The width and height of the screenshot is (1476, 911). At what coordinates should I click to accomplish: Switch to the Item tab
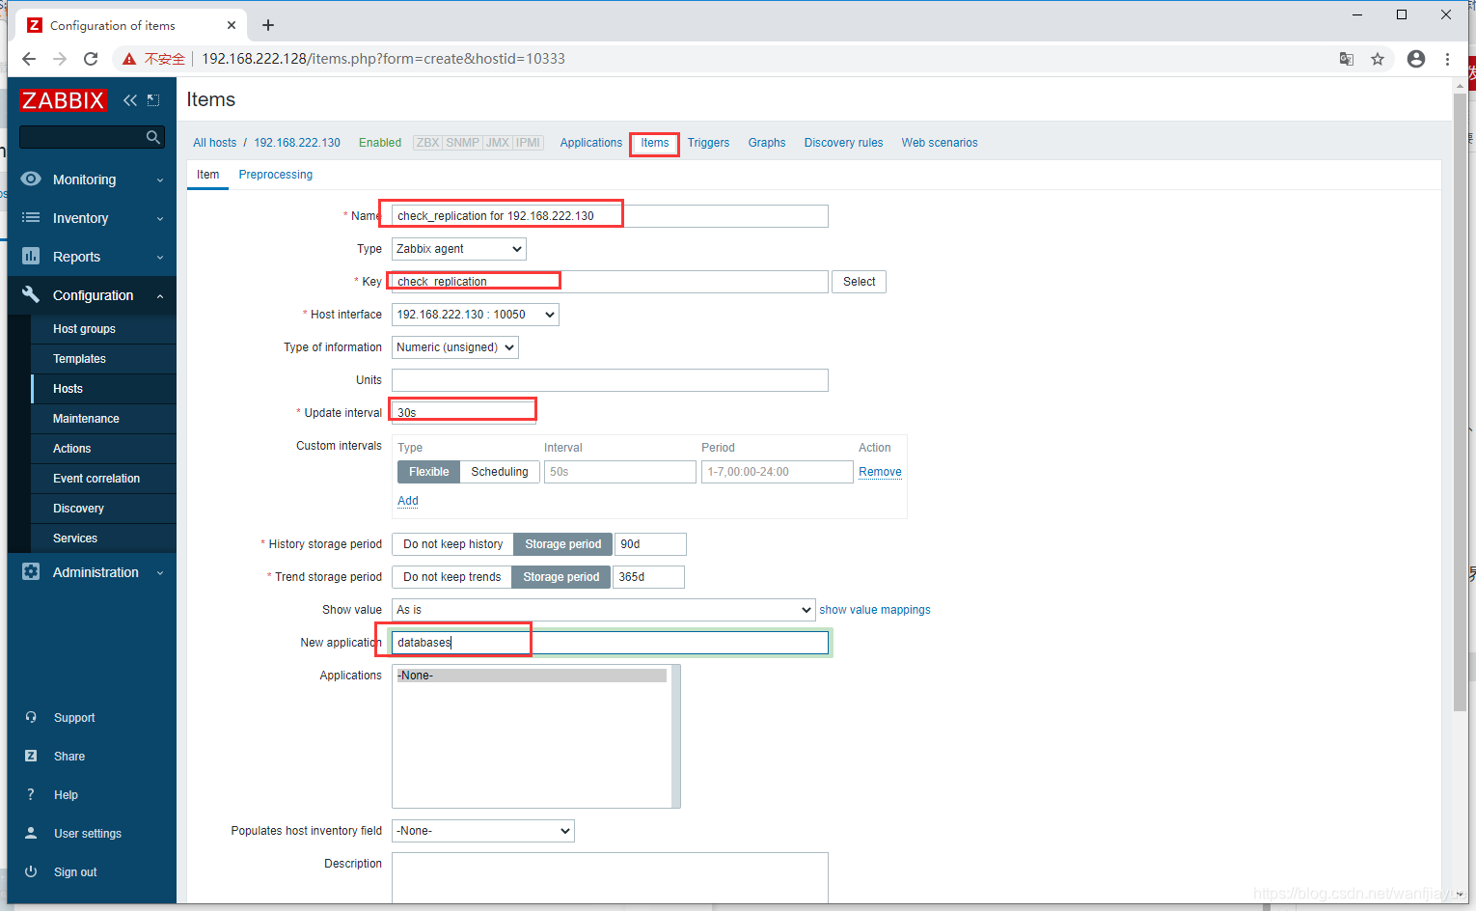point(207,175)
